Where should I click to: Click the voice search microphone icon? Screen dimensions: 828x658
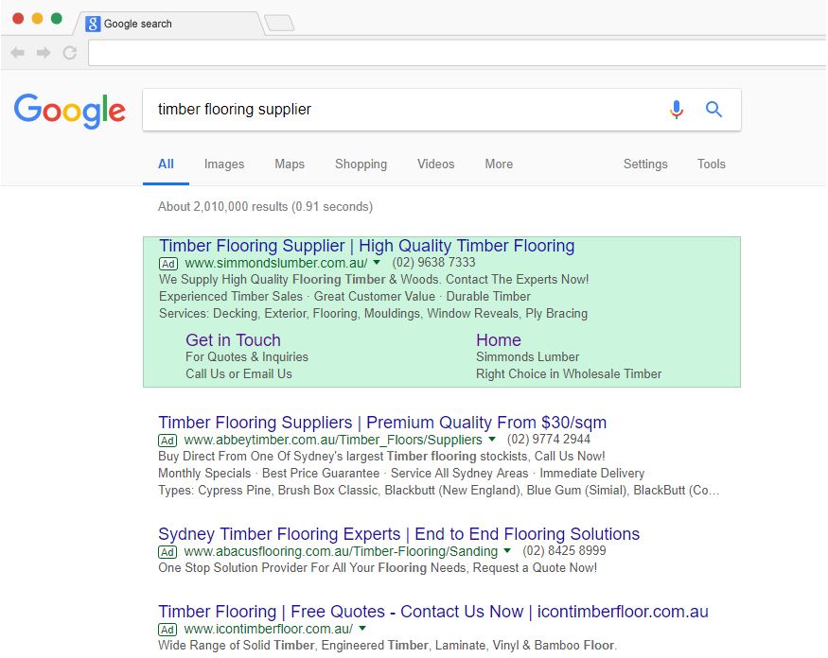pyautogui.click(x=677, y=110)
